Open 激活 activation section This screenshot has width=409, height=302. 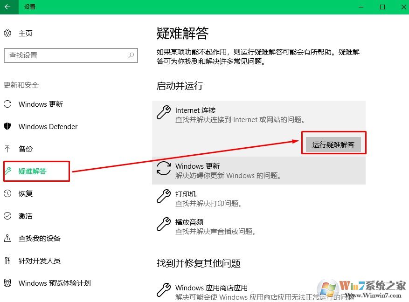(x=26, y=216)
